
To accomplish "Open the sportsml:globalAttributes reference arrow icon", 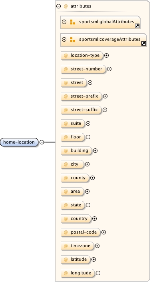I will click(x=137, y=26).
